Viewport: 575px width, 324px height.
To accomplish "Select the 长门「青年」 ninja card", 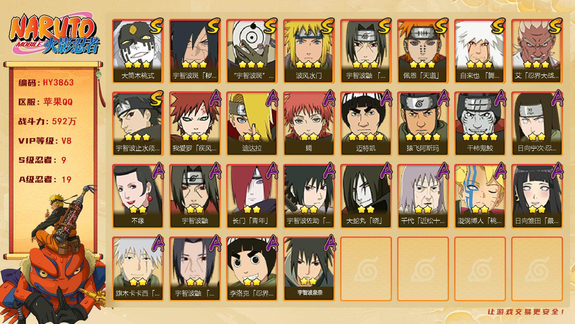I will [252, 196].
